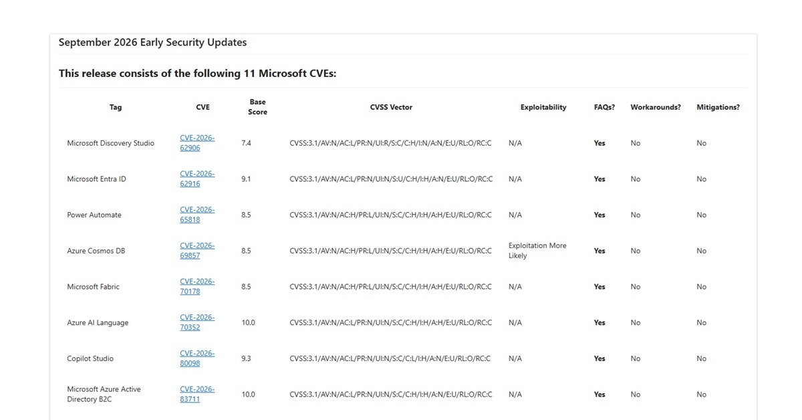Select the Copilot Studio tag cell
The image size is (802, 420).
tap(90, 358)
